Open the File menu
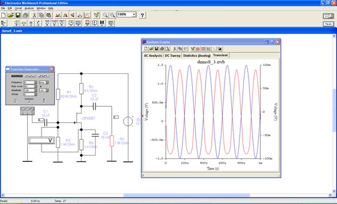Image resolution: width=337 pixels, height=204 pixels. pos(3,8)
